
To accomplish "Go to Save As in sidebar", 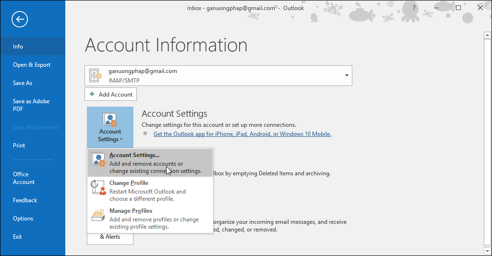I will pyautogui.click(x=23, y=83).
